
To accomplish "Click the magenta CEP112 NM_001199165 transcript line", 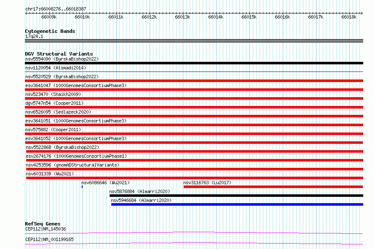I will point(194,243).
